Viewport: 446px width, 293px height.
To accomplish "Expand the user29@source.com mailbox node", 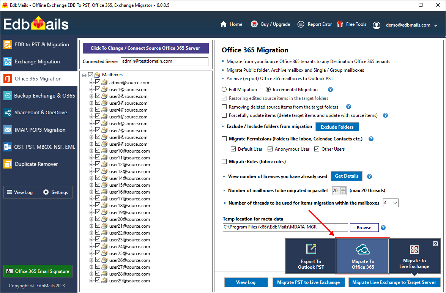I will pyautogui.click(x=91, y=280).
